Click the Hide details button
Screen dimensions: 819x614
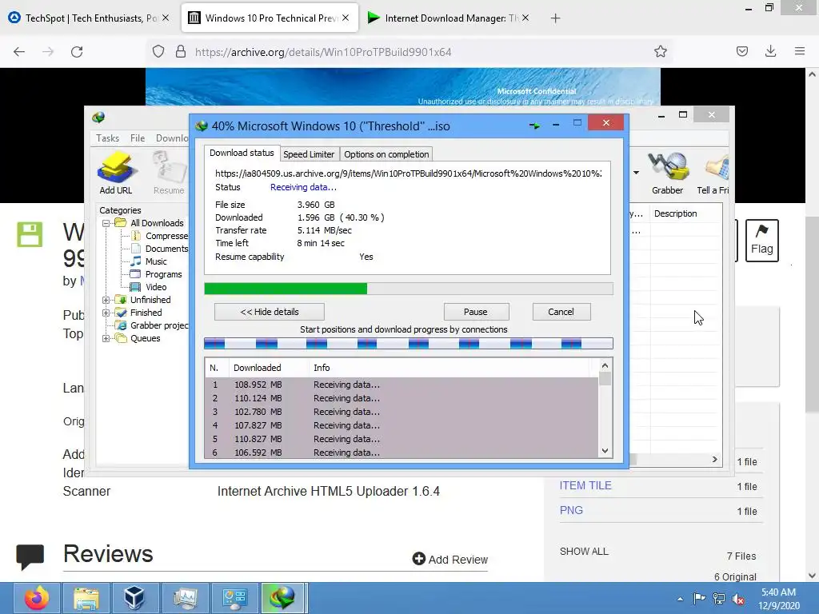coord(270,312)
